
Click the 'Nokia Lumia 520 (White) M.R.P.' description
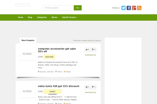[58, 98]
